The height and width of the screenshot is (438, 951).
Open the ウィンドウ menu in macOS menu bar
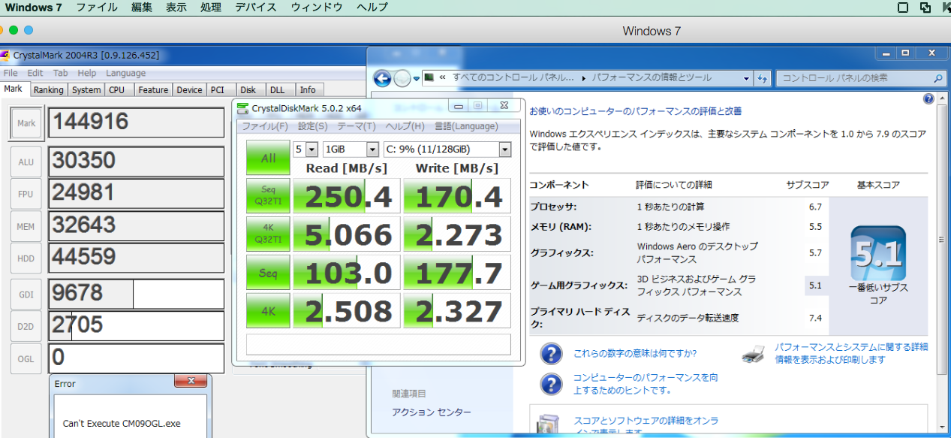(317, 8)
